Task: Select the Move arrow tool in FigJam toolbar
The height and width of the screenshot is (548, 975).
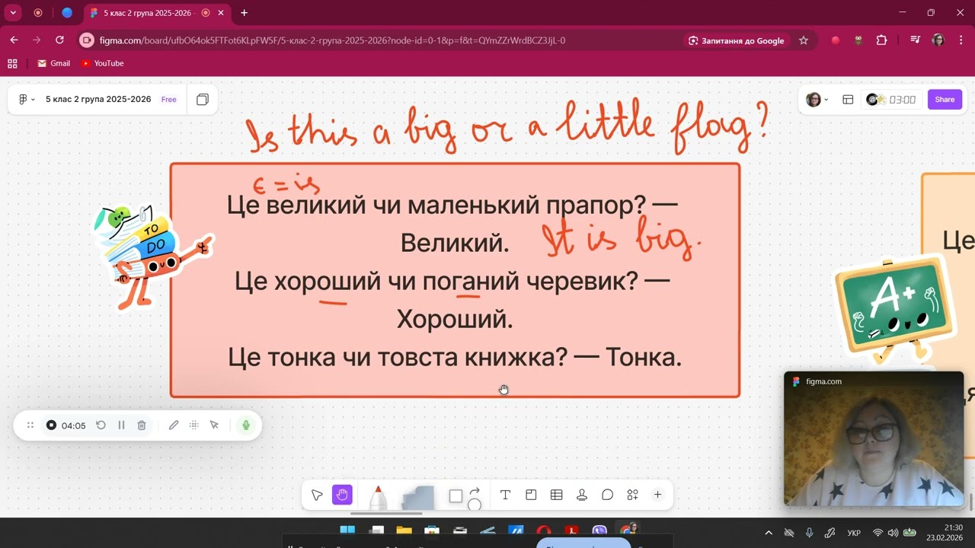Action: tap(317, 495)
